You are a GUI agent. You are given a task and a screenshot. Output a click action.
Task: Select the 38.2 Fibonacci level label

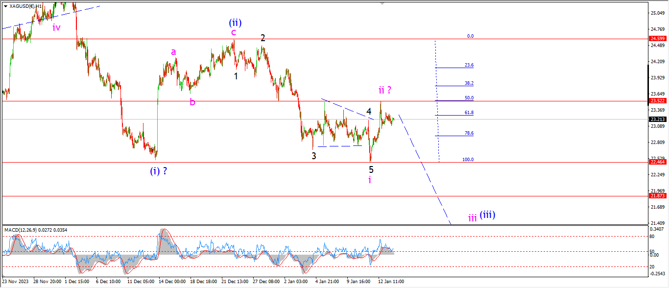[469, 83]
